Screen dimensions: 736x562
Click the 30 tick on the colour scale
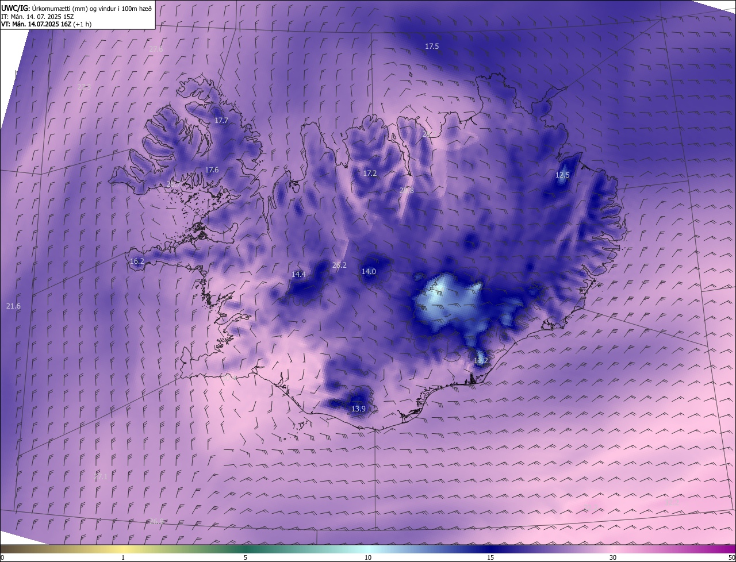coord(613,557)
